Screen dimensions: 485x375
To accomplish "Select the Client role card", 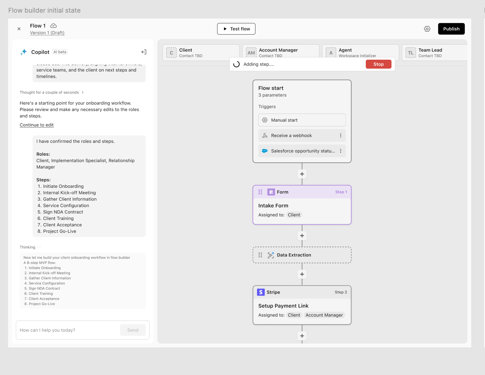I will (201, 52).
